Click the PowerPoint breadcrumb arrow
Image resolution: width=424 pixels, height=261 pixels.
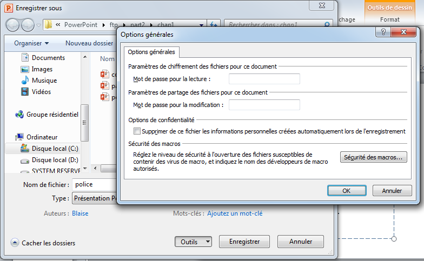[x=104, y=25]
